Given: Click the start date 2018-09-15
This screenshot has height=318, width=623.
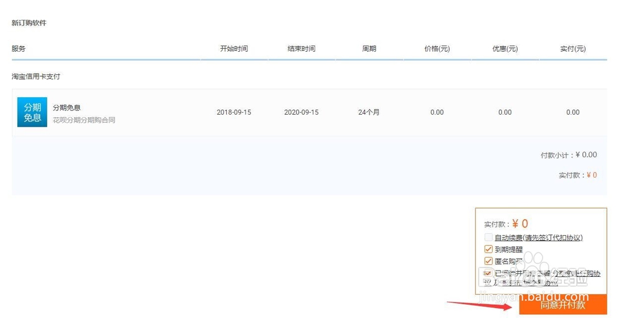Looking at the screenshot, I should click(x=234, y=112).
